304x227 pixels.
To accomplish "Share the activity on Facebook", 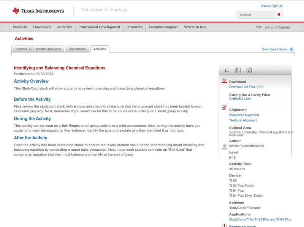I will point(238,70).
